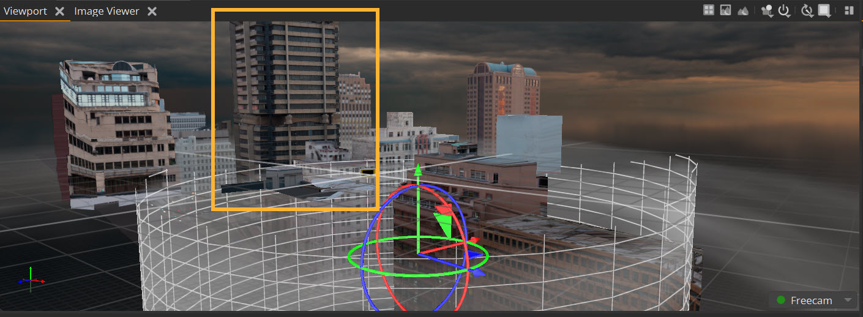Switch to the Image Viewer tab
The image size is (863, 317).
point(106,11)
